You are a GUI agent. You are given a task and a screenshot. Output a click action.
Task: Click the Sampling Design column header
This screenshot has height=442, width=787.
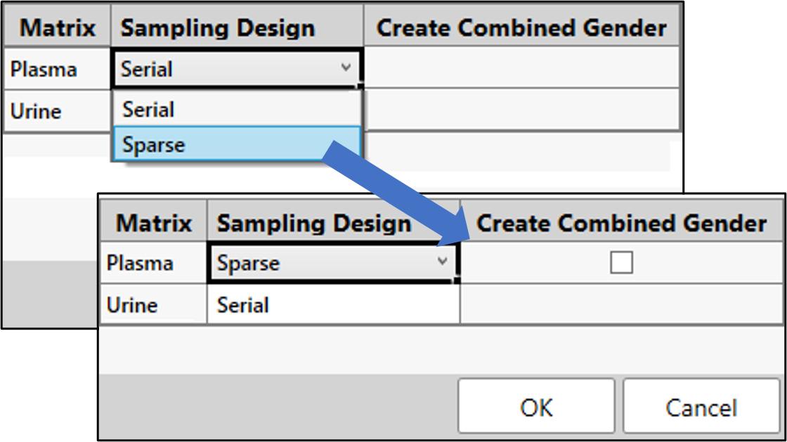[x=315, y=222]
